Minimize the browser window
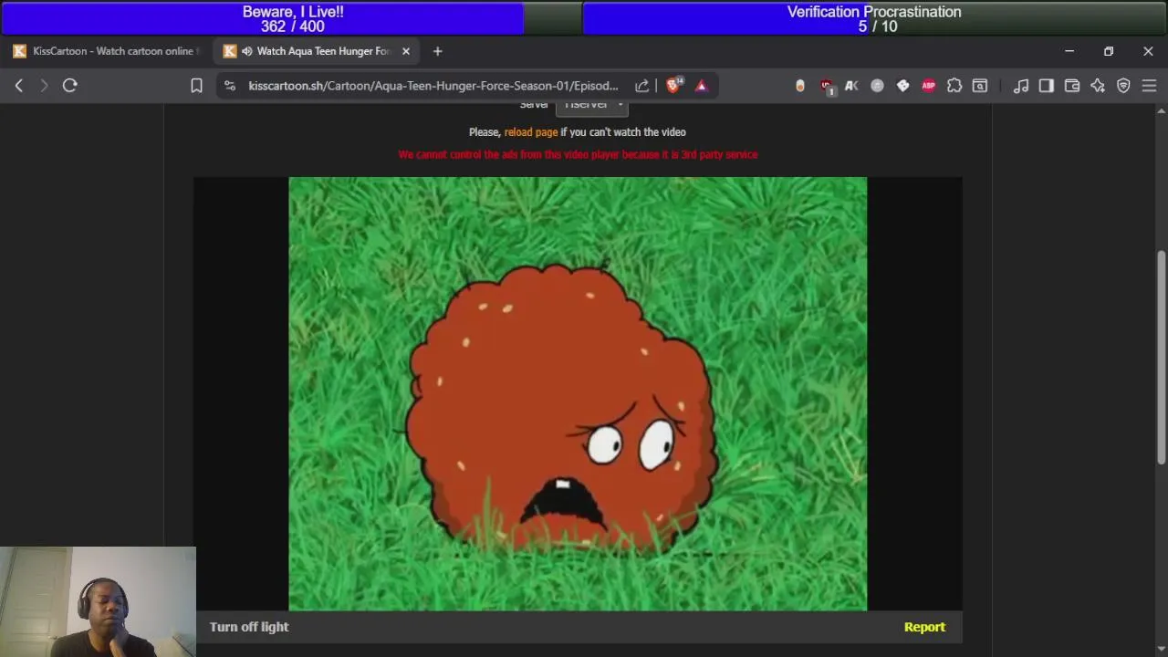This screenshot has height=657, width=1168. point(1069,51)
